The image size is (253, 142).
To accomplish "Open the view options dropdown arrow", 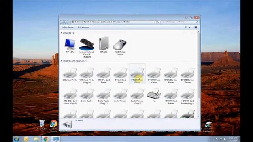I will click(x=189, y=27).
